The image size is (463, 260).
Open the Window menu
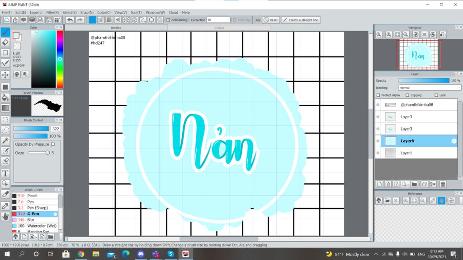point(155,12)
